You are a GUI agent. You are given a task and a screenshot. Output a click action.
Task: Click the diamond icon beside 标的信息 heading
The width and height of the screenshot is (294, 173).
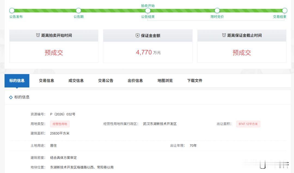[11, 97]
